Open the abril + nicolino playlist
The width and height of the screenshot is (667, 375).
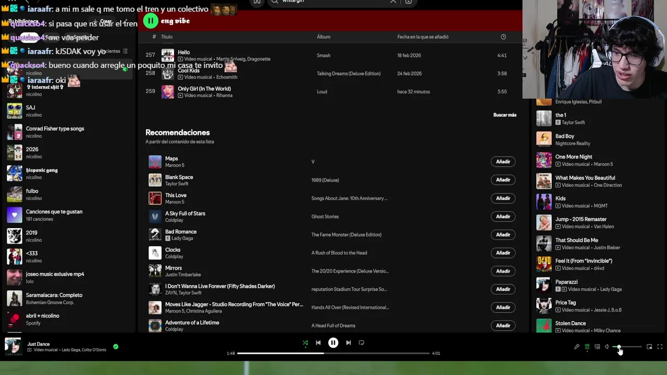point(69,319)
